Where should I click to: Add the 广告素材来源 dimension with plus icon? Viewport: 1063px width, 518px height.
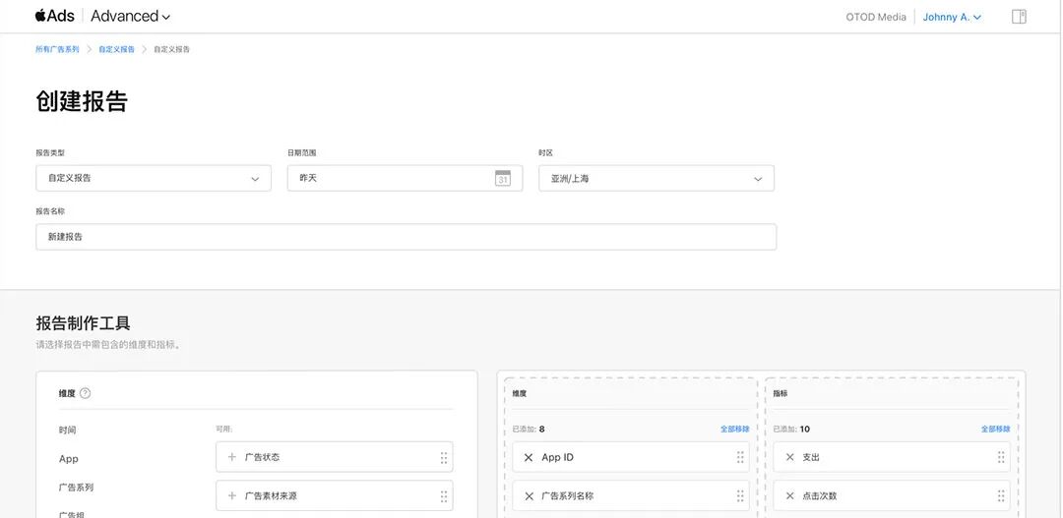[x=232, y=495]
